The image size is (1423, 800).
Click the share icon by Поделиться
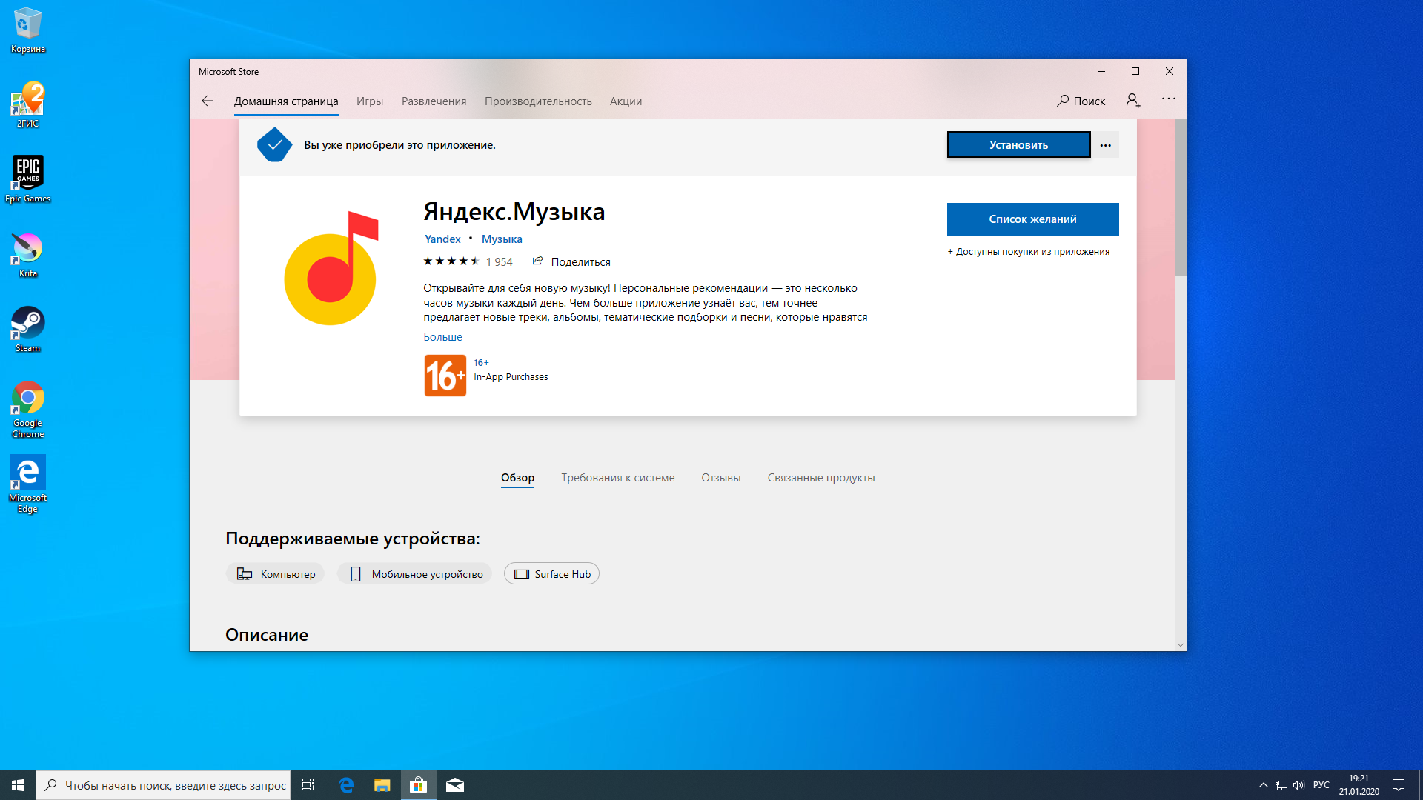(538, 261)
